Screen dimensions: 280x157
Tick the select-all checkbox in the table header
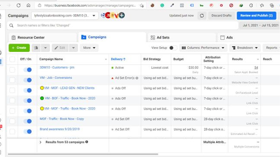point(12,59)
